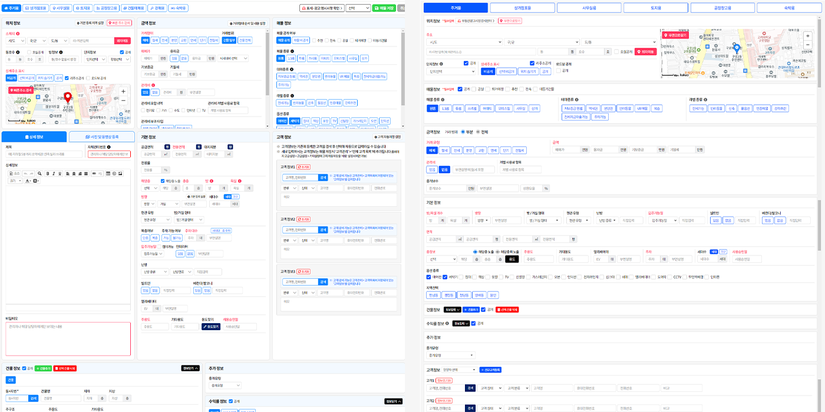Click the green 매물 저장 button
The height and width of the screenshot is (412, 825).
[x=384, y=8]
